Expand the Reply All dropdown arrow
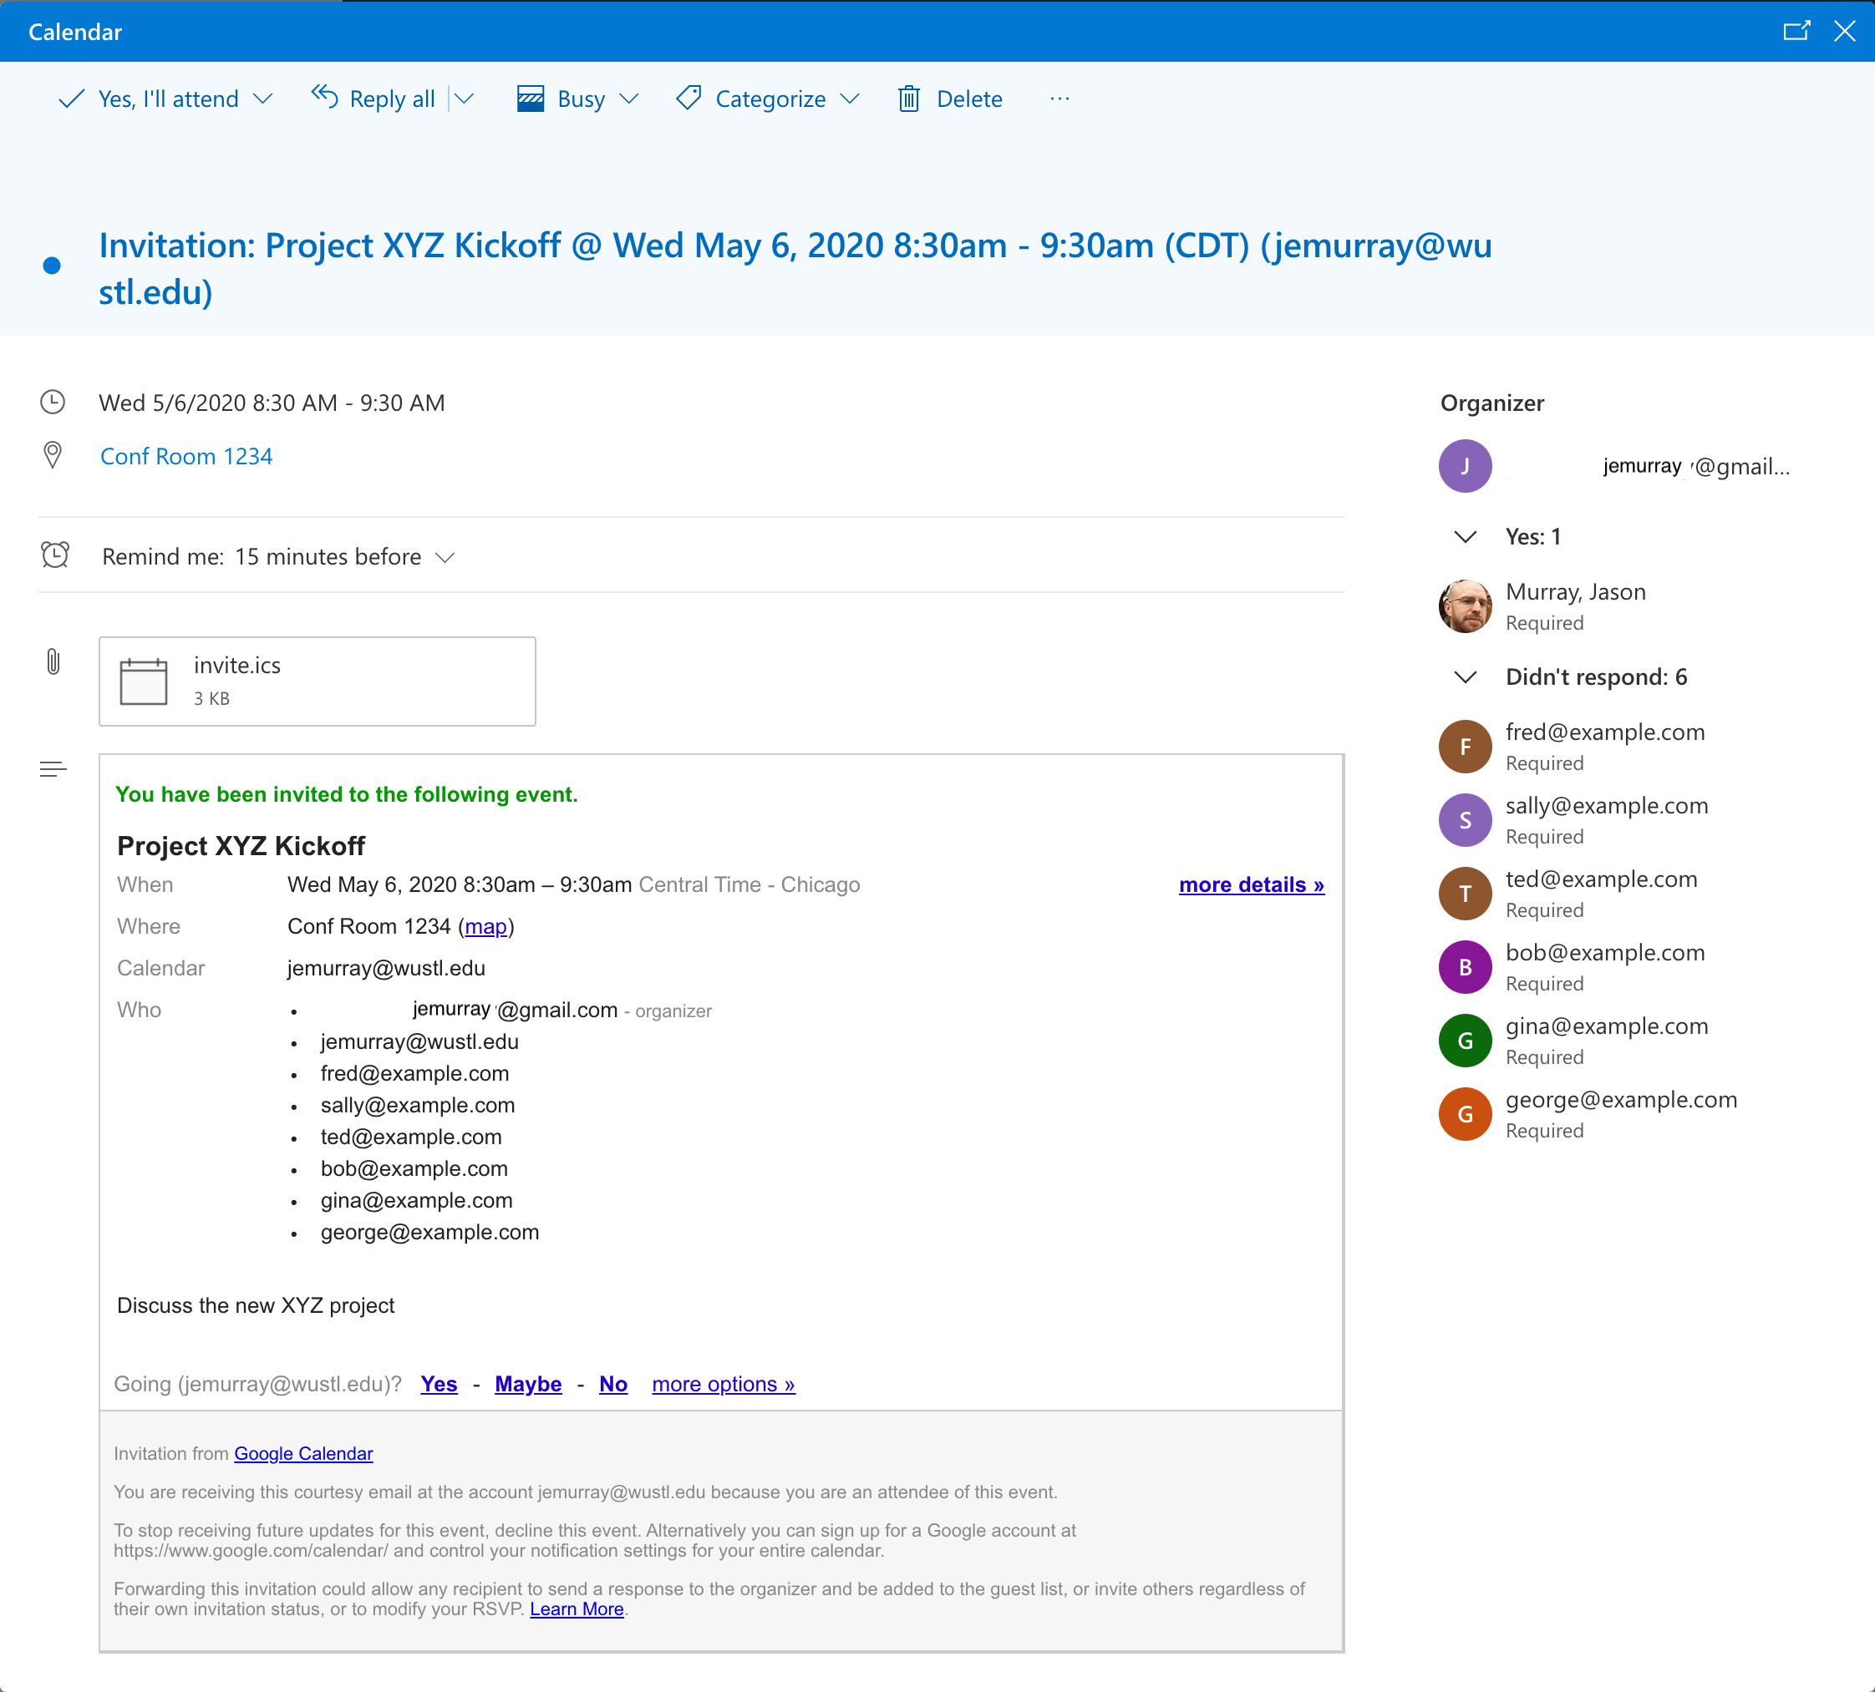 coord(467,98)
